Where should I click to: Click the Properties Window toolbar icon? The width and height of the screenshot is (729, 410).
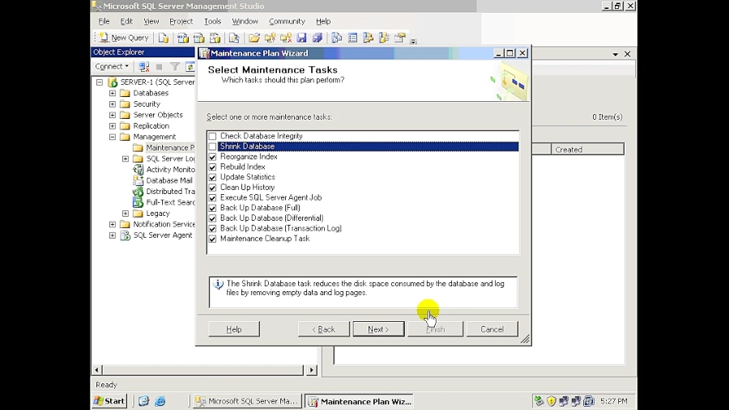click(x=400, y=38)
